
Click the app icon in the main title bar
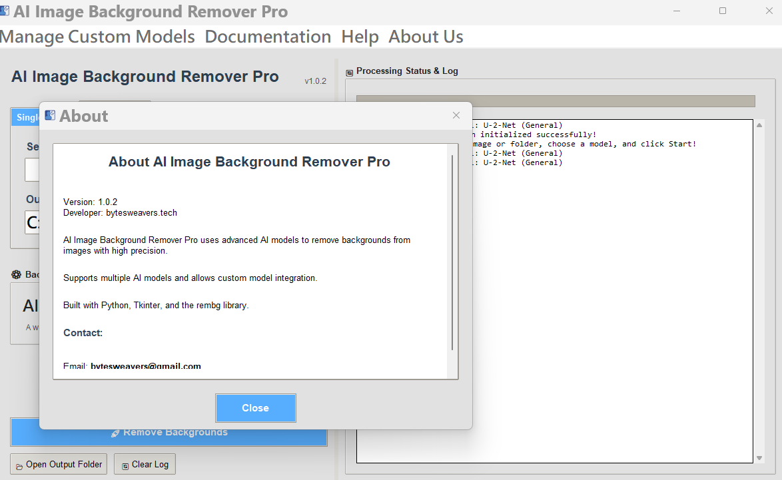point(5,11)
